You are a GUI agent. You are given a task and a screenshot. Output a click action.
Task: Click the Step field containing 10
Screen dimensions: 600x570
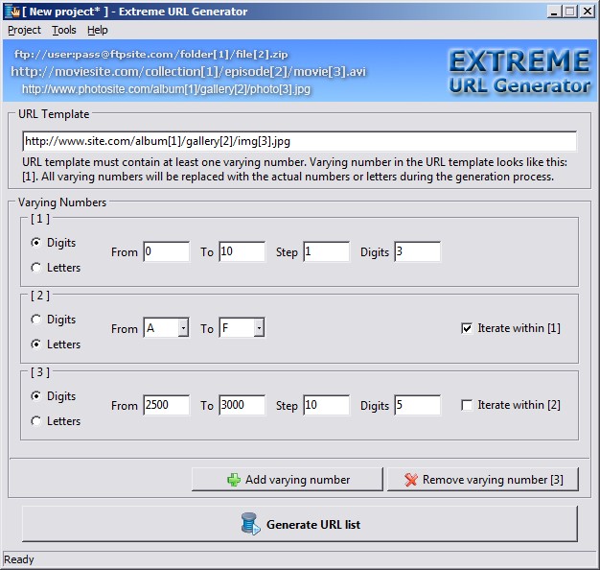[326, 405]
